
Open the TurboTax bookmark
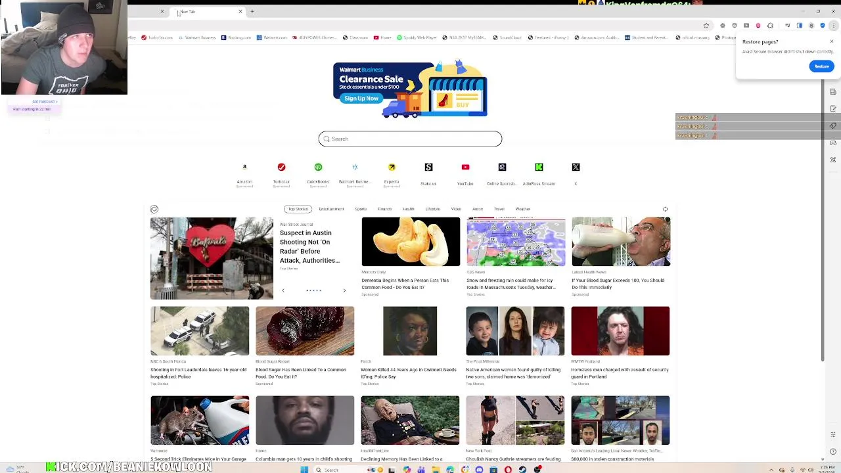click(157, 37)
